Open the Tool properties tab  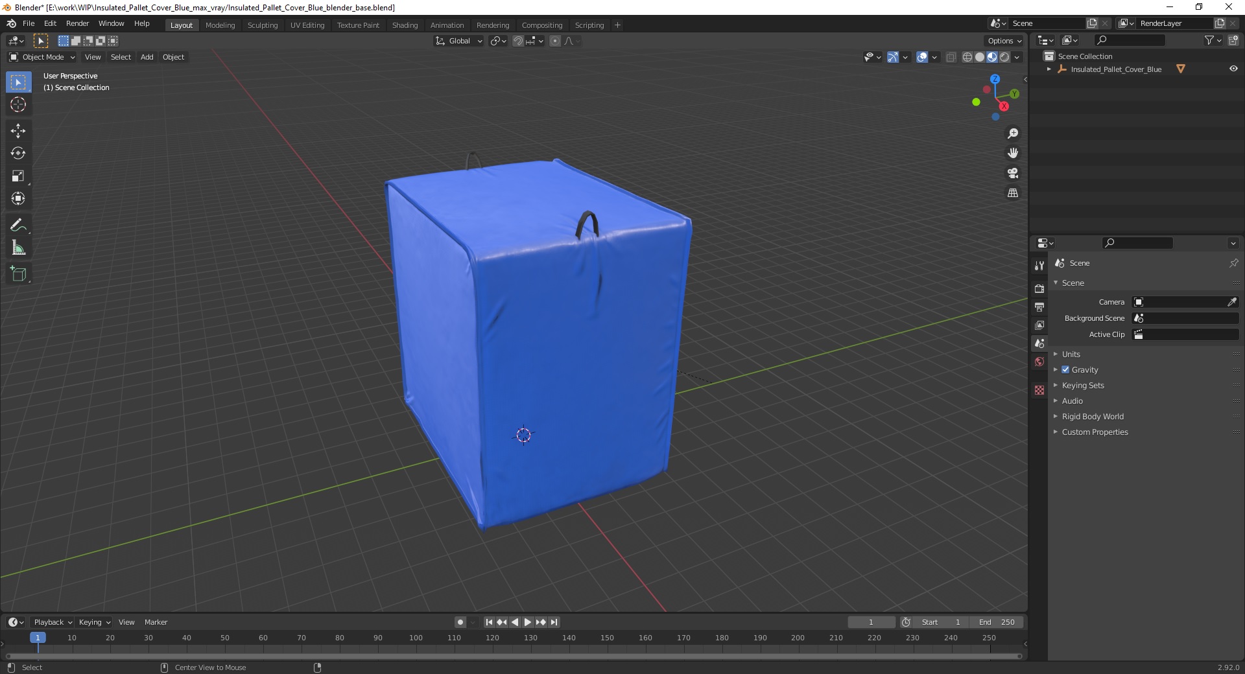pos(1039,265)
